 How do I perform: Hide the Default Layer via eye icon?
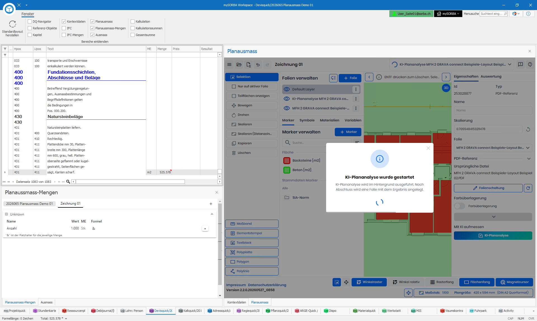[287, 89]
